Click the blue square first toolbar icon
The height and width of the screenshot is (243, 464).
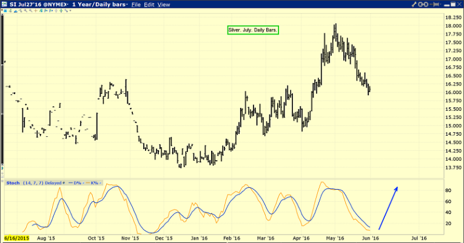pos(5,11)
